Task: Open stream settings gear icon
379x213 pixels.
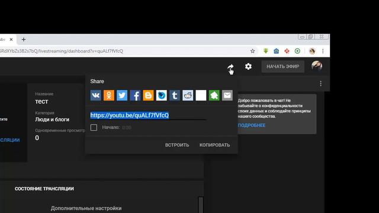Action: coord(248,66)
